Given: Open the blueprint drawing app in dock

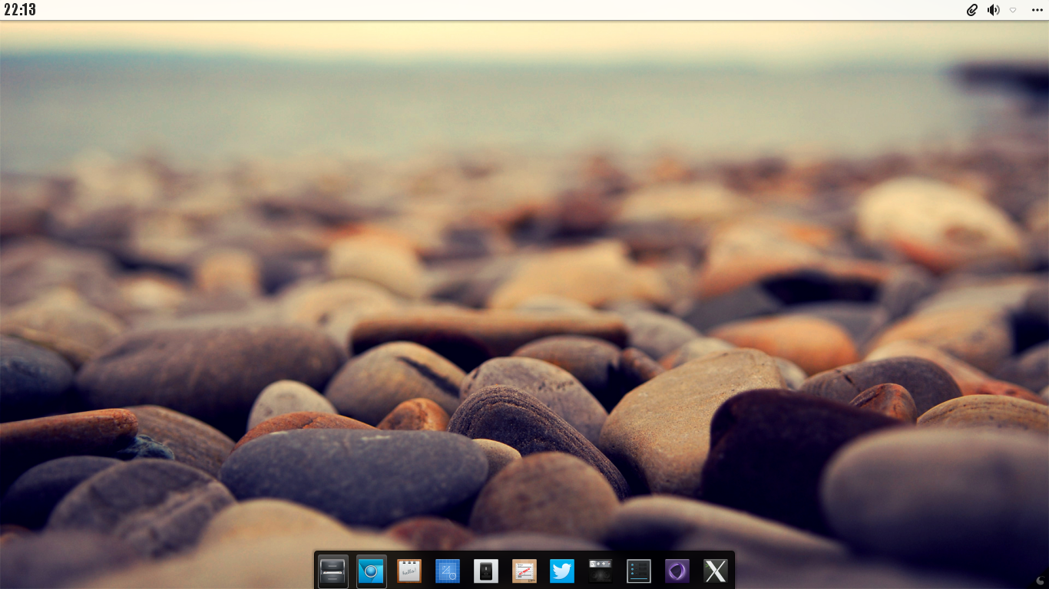Looking at the screenshot, I should [x=448, y=571].
